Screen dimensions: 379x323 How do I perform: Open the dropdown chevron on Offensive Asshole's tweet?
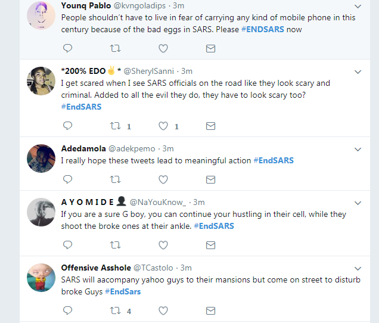tap(358, 268)
